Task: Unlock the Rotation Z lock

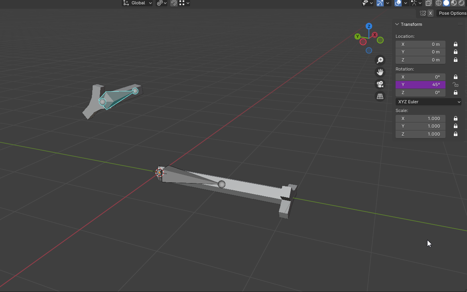Action: (x=455, y=93)
